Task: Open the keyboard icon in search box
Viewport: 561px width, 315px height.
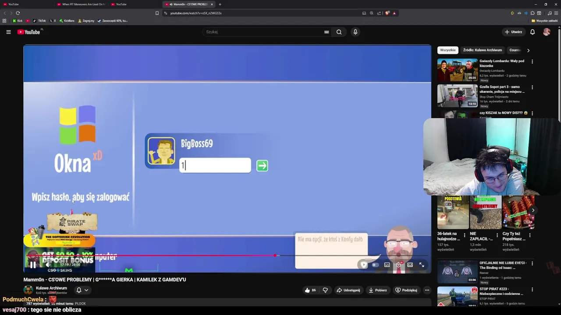Action: click(x=327, y=32)
